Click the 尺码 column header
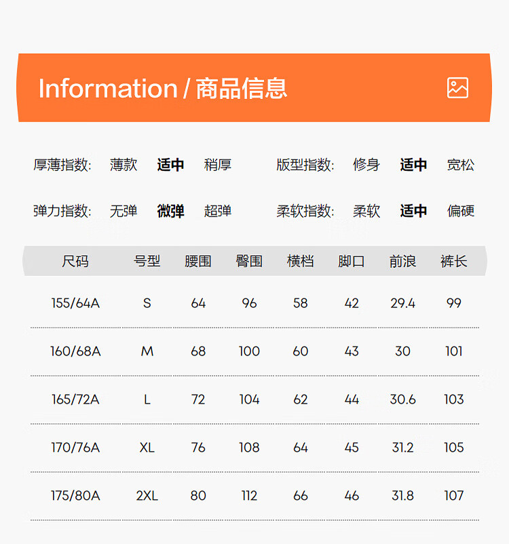Image resolution: width=509 pixels, height=544 pixels. [75, 261]
